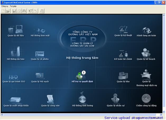
Task: Click the vertical scrollbar down arrow
Action: point(164,112)
